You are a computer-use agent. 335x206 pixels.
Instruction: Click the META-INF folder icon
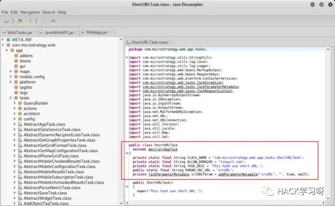8,40
